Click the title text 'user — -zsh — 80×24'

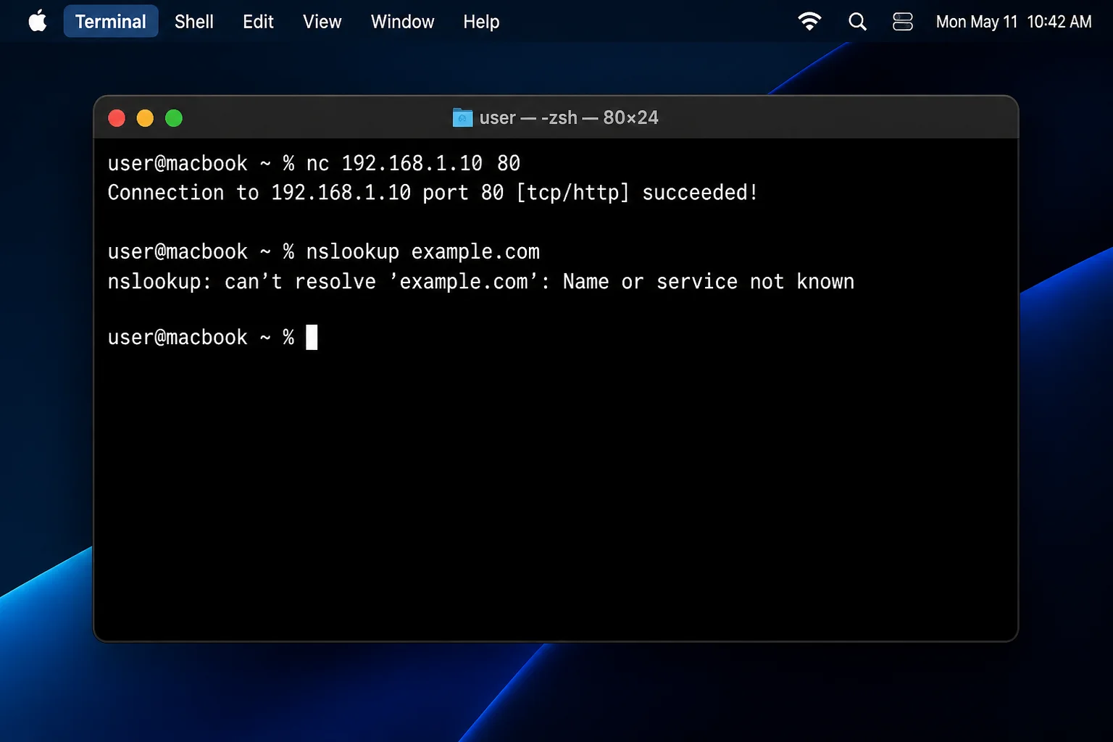569,117
